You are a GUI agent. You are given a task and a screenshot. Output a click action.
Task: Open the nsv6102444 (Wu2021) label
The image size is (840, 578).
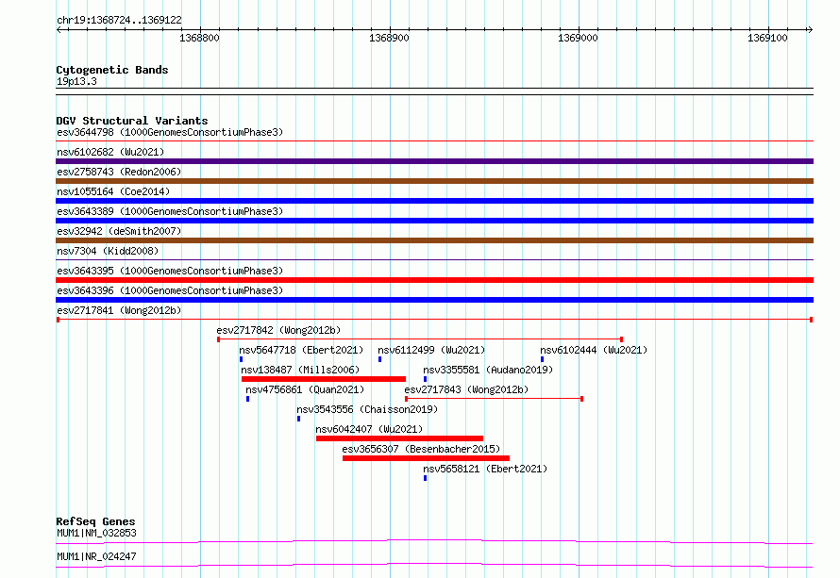tap(594, 350)
